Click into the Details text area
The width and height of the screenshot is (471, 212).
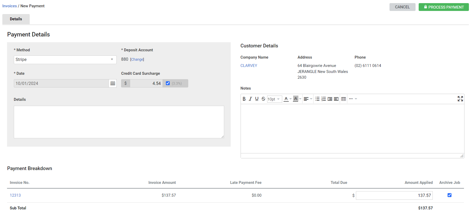(x=119, y=122)
